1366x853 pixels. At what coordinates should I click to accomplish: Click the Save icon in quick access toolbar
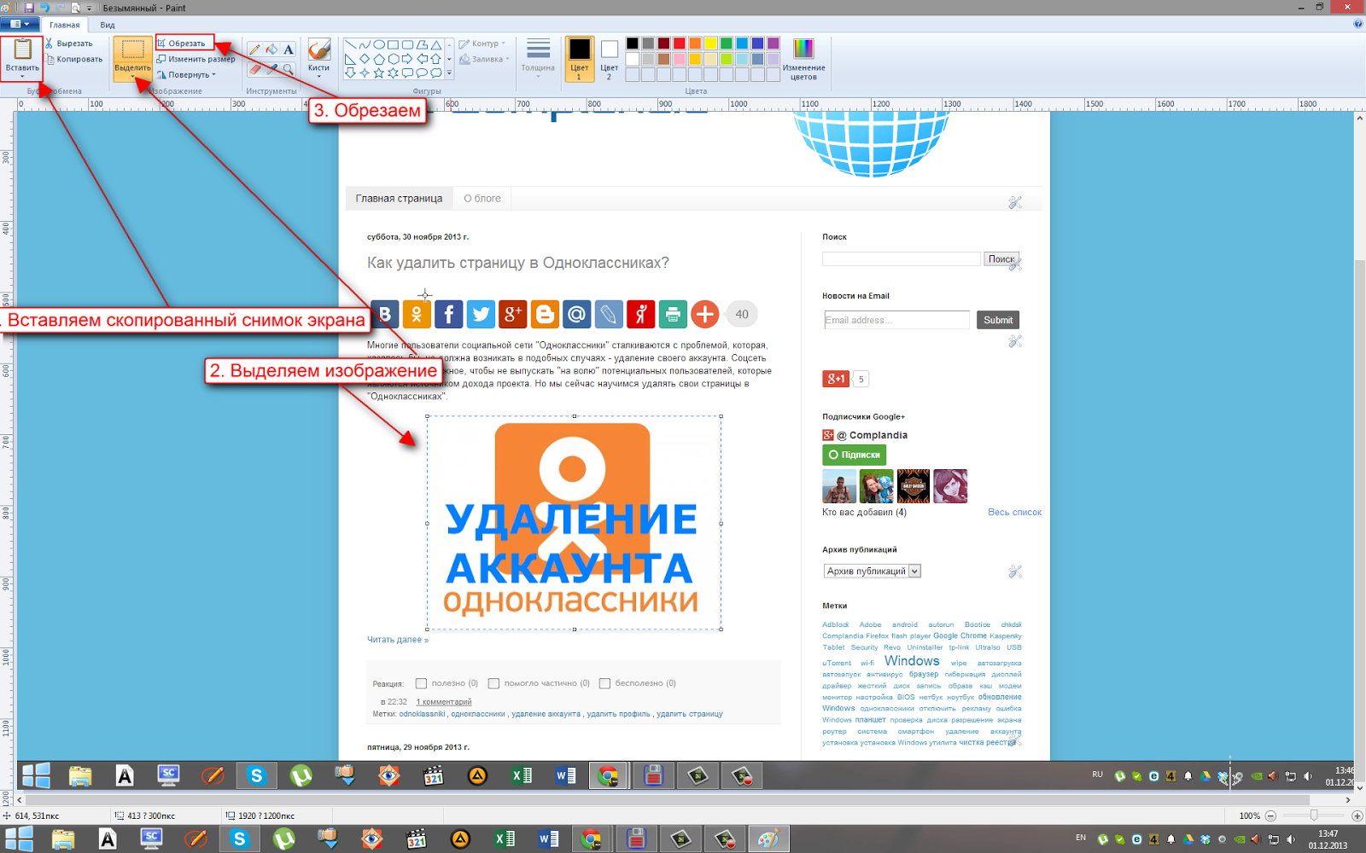(29, 8)
